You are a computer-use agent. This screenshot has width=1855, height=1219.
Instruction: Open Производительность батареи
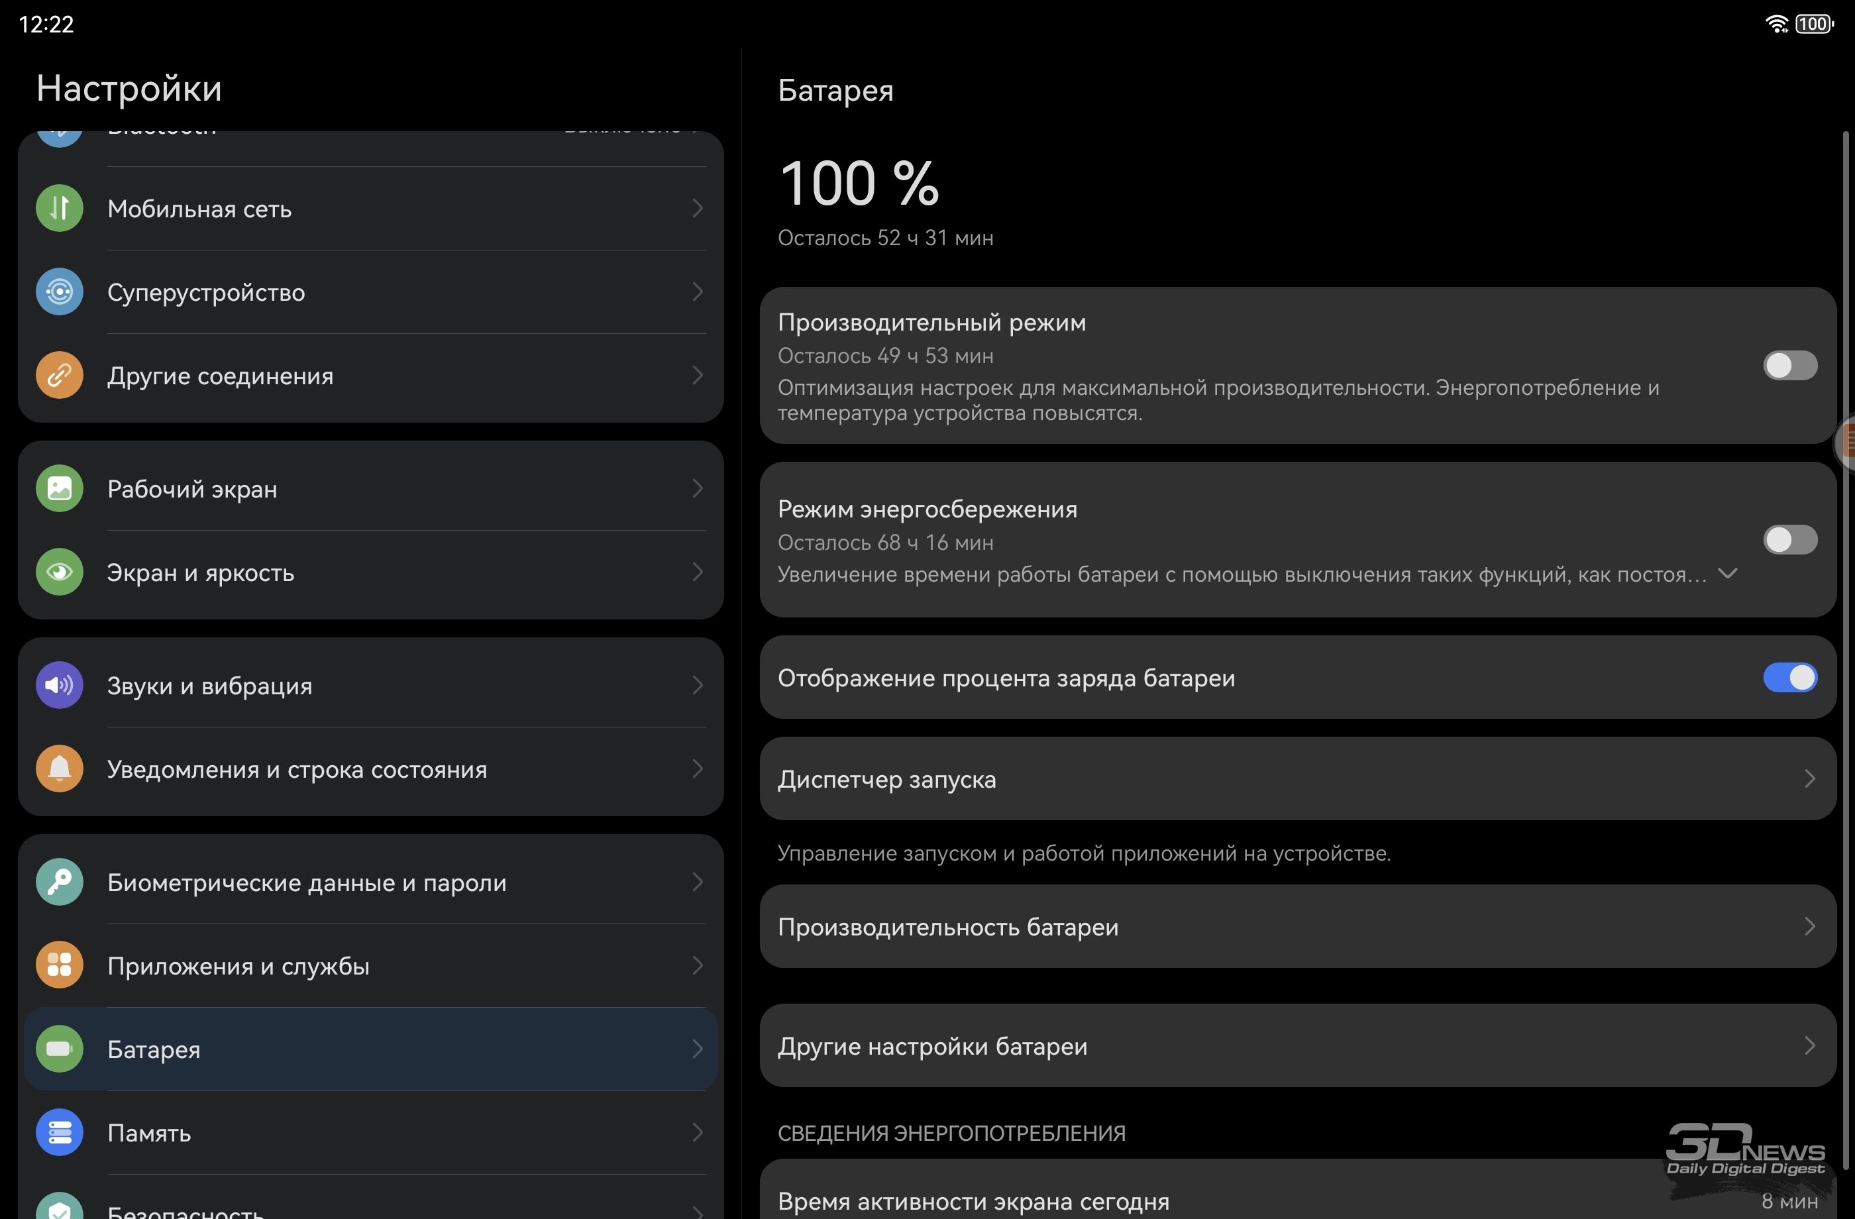pos(1298,926)
